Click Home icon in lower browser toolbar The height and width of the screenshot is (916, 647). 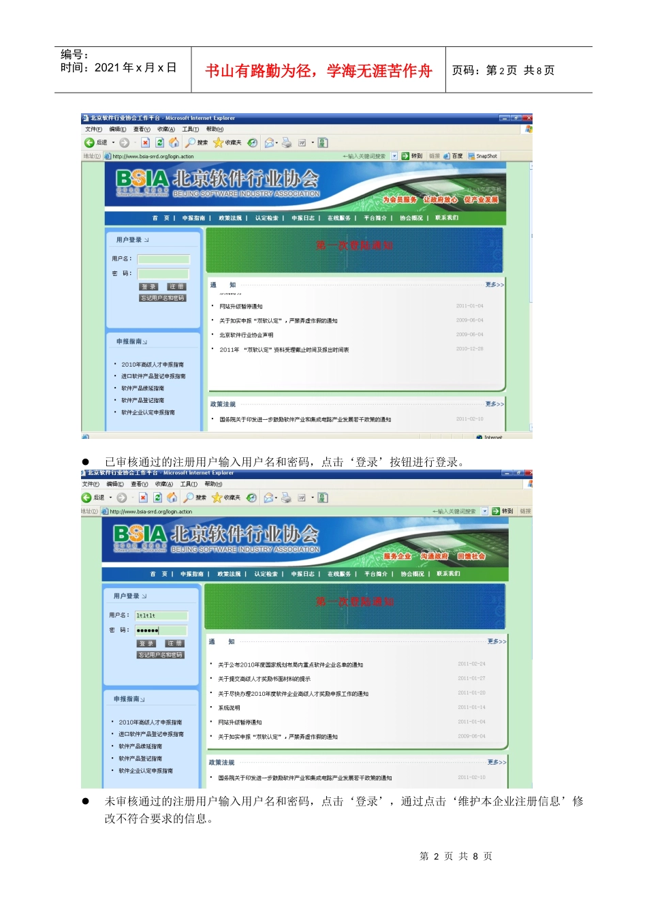pos(172,498)
